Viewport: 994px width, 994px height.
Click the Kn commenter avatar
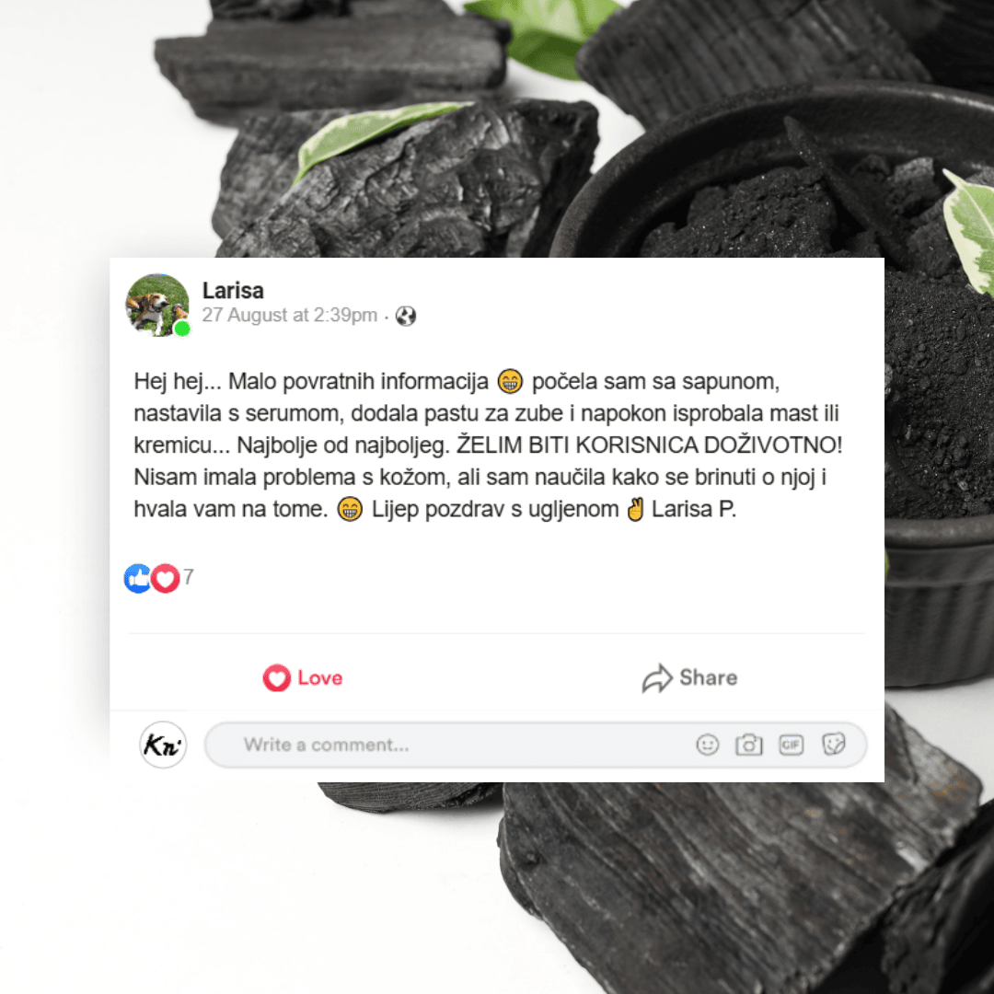coord(163,745)
